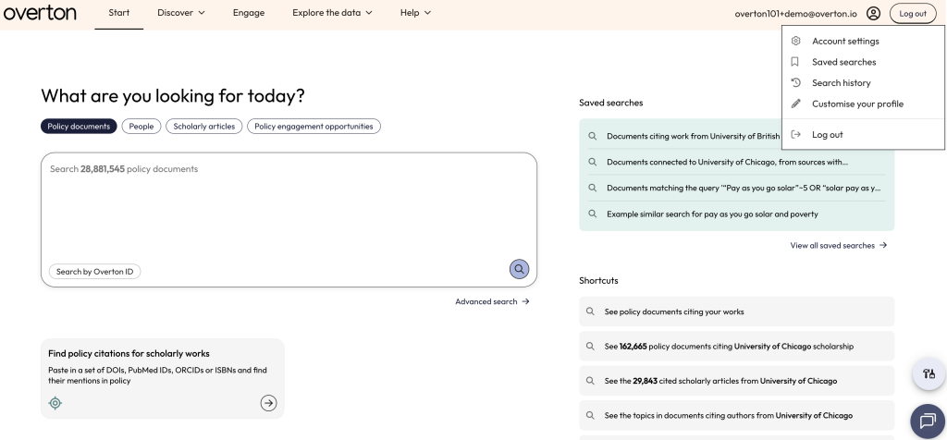Select the People filter pill
This screenshot has width=947, height=440.
tap(141, 126)
